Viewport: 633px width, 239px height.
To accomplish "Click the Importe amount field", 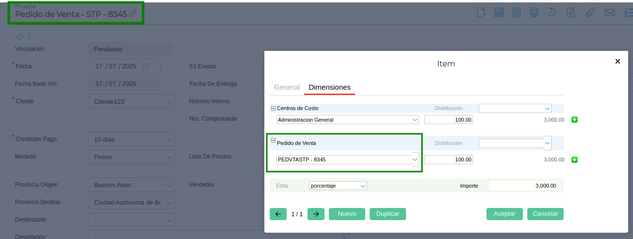I will tap(523, 186).
